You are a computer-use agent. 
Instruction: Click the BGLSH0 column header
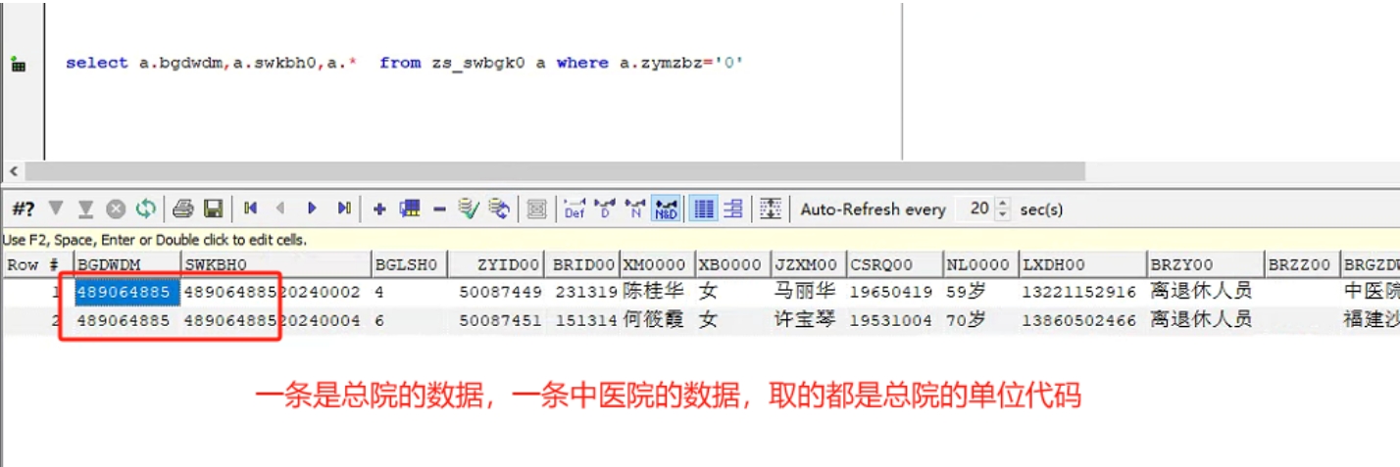410,264
